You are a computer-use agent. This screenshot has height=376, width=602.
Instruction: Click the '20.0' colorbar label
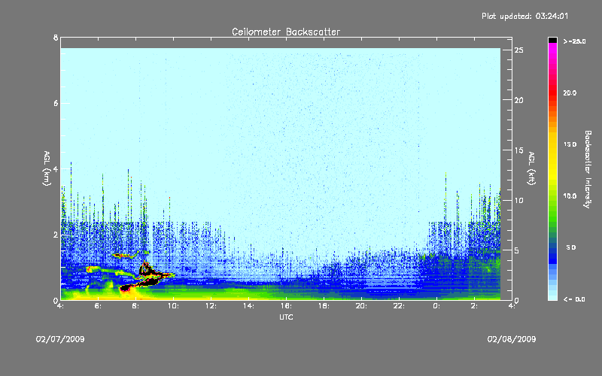tap(570, 92)
